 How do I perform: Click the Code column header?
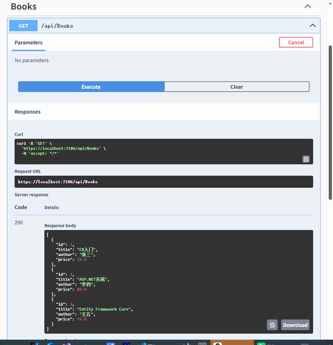pos(21,207)
